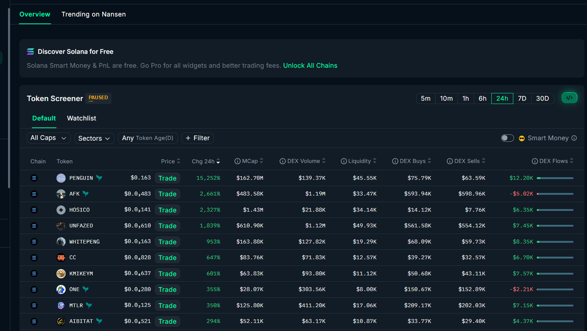Open the Sectors dropdown

[94, 138]
